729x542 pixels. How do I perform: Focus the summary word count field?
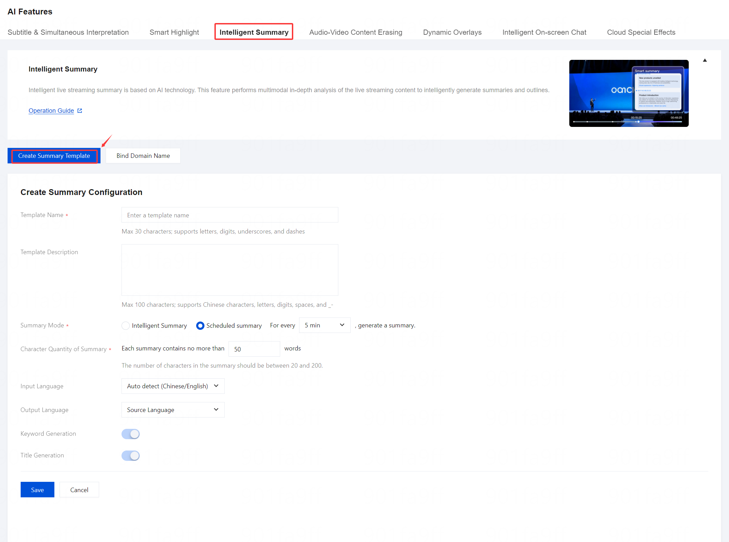254,349
